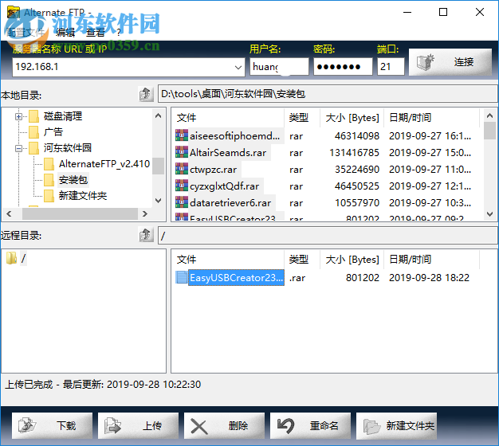This screenshot has height=446, width=499.
Task: Go up one level in local directory
Action: coord(146,94)
